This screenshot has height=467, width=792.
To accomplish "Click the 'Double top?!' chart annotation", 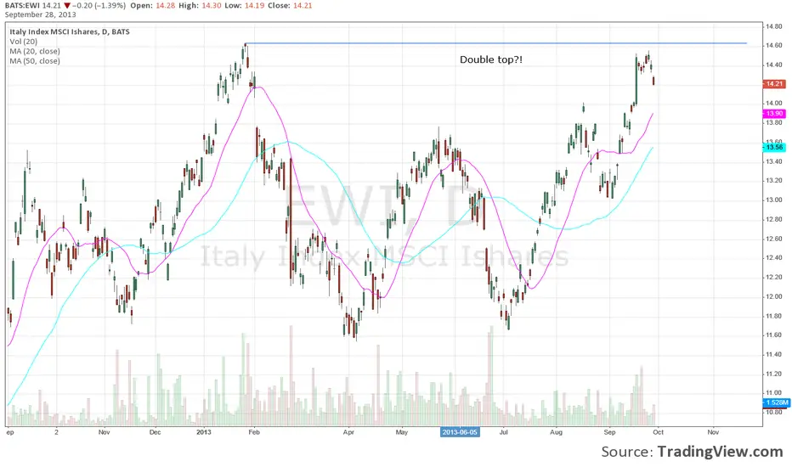I will pyautogui.click(x=491, y=59).
